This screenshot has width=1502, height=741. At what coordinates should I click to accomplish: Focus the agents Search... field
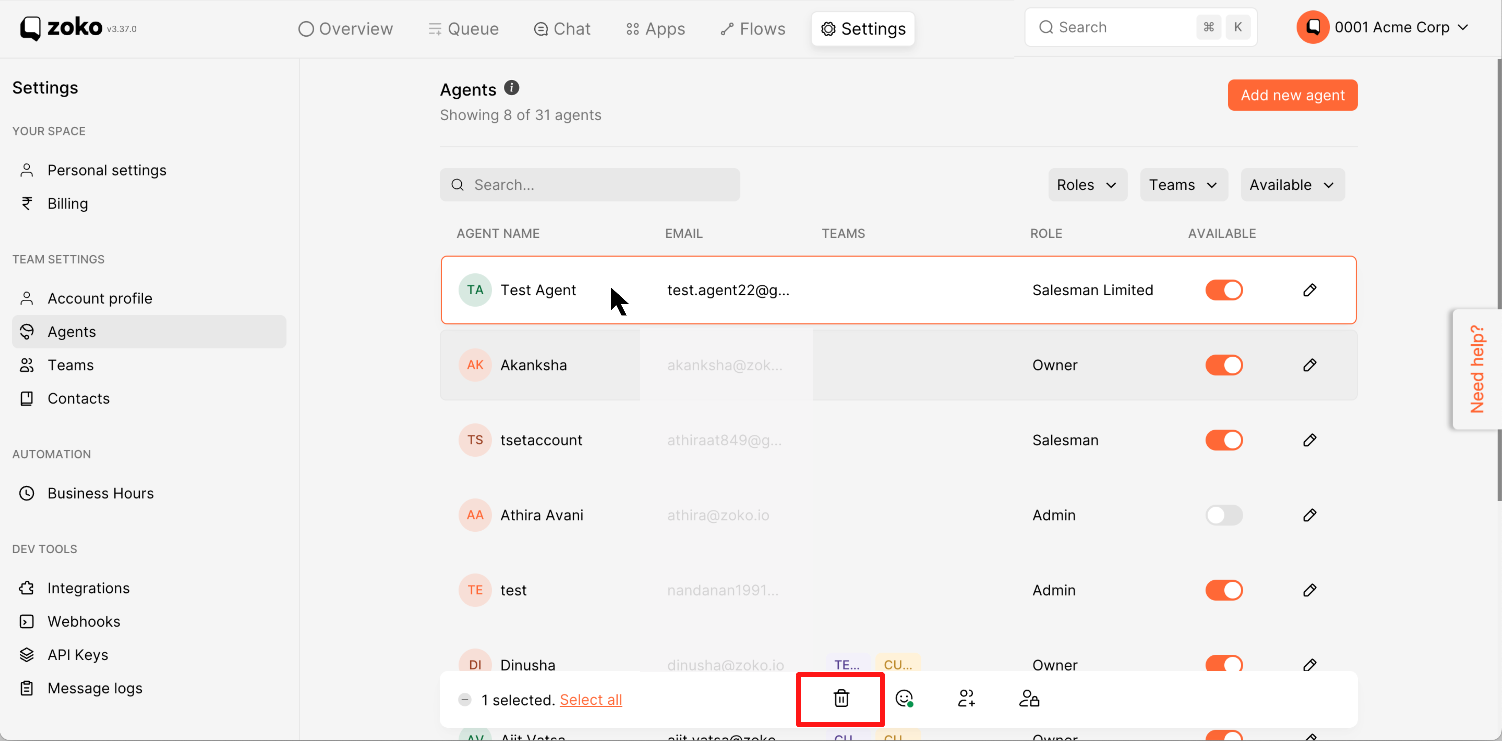[x=589, y=185]
